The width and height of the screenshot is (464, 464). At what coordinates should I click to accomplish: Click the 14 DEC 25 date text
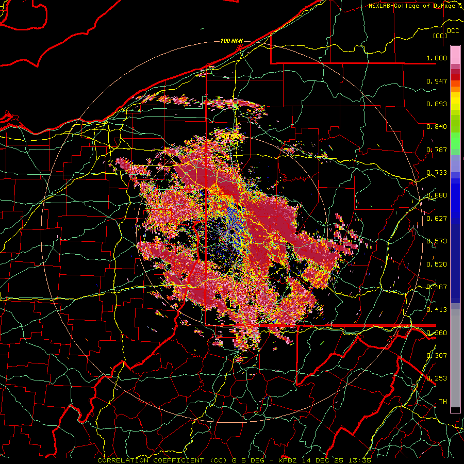[x=322, y=460]
